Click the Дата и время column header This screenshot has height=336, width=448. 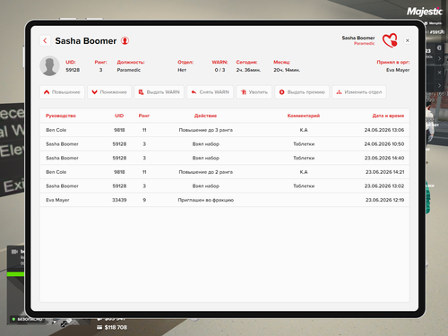click(388, 116)
